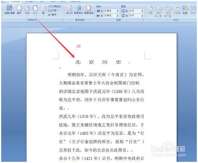
Task: Click the Watermark (浮水印) icon
Action: click(x=69, y=11)
